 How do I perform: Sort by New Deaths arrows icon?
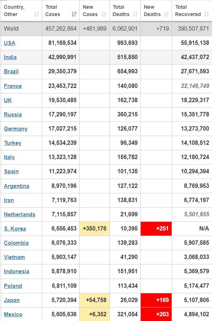click(x=166, y=14)
